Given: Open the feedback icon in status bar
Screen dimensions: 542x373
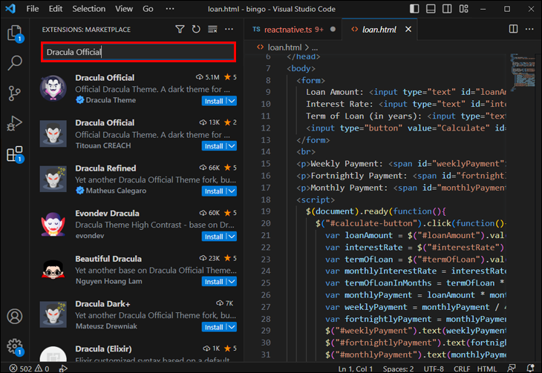Looking at the screenshot, I should [x=512, y=369].
